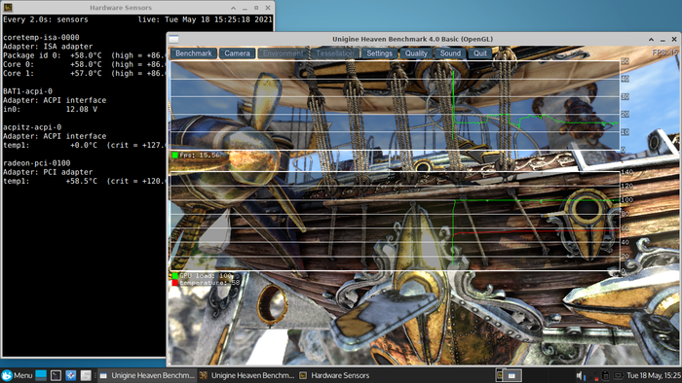Click the Camera button
Image resolution: width=682 pixels, height=383 pixels.
tap(237, 53)
